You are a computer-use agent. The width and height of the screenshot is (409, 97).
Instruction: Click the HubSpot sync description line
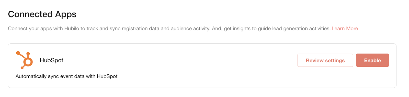pos(66,76)
